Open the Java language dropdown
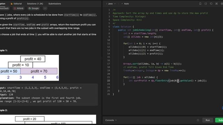The image size is (223, 125). (x=111, y=4)
